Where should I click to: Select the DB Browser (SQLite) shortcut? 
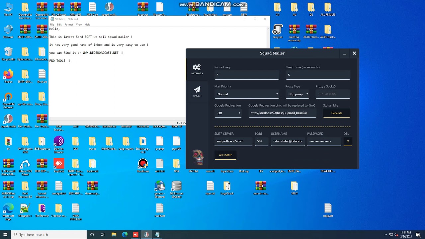(x=176, y=187)
